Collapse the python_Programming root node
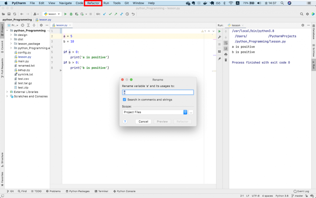 pyautogui.click(x=7, y=31)
